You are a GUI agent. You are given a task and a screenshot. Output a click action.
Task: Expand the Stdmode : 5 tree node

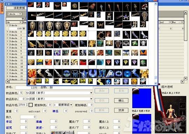(x=7, y=48)
